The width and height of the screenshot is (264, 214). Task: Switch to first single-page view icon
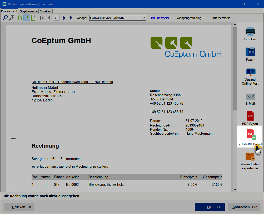[x=20, y=18]
